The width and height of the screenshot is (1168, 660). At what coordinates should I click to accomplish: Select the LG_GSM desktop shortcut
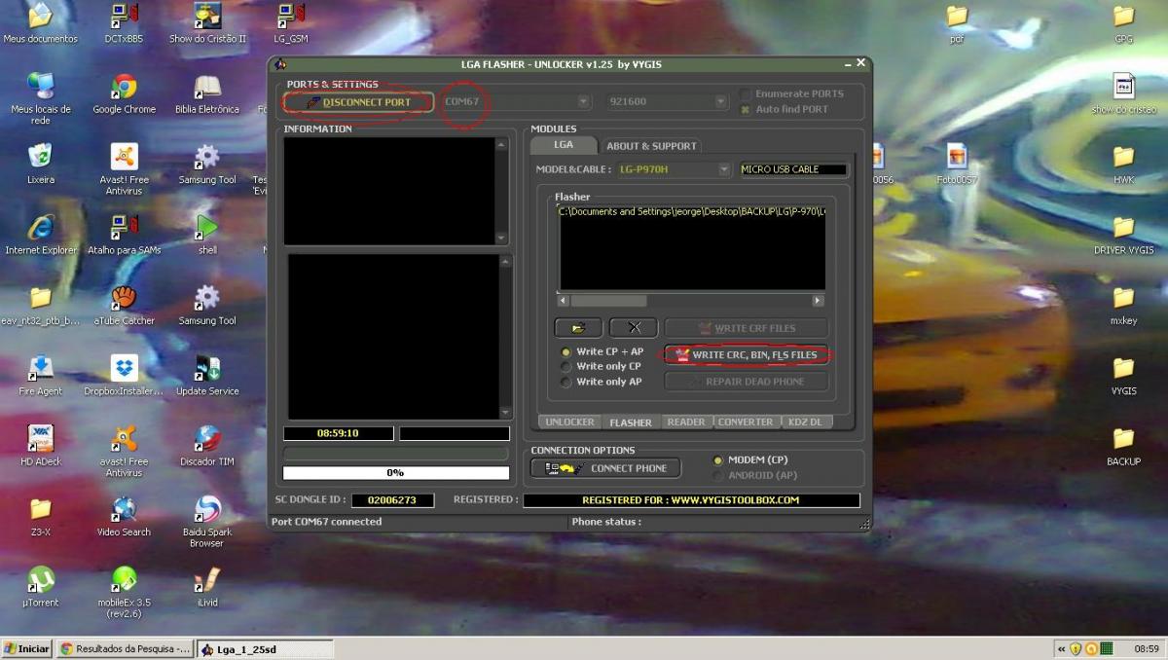(290, 23)
